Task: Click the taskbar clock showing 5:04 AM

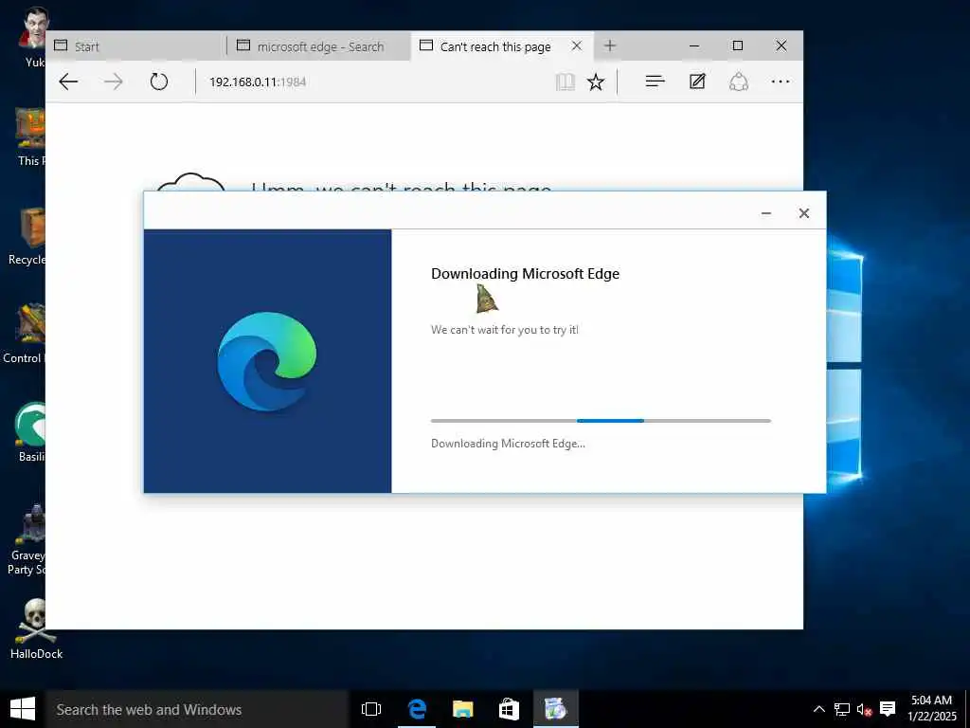Action: coord(932,709)
